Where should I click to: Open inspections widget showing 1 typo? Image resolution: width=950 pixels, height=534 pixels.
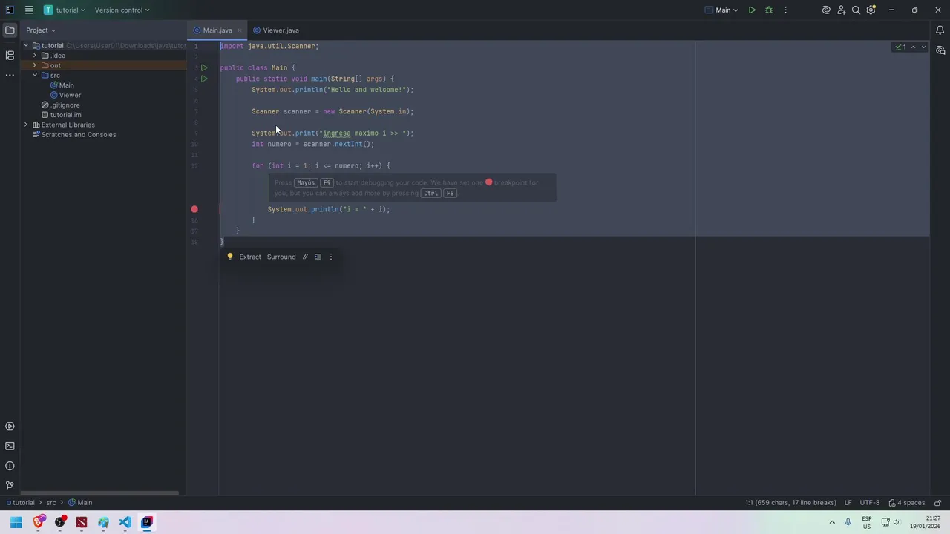coord(901,47)
